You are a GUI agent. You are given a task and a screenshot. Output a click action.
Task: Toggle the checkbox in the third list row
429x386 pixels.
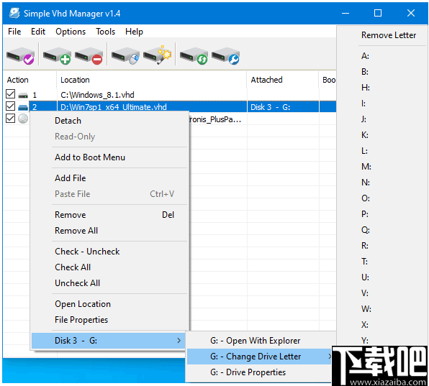point(10,119)
